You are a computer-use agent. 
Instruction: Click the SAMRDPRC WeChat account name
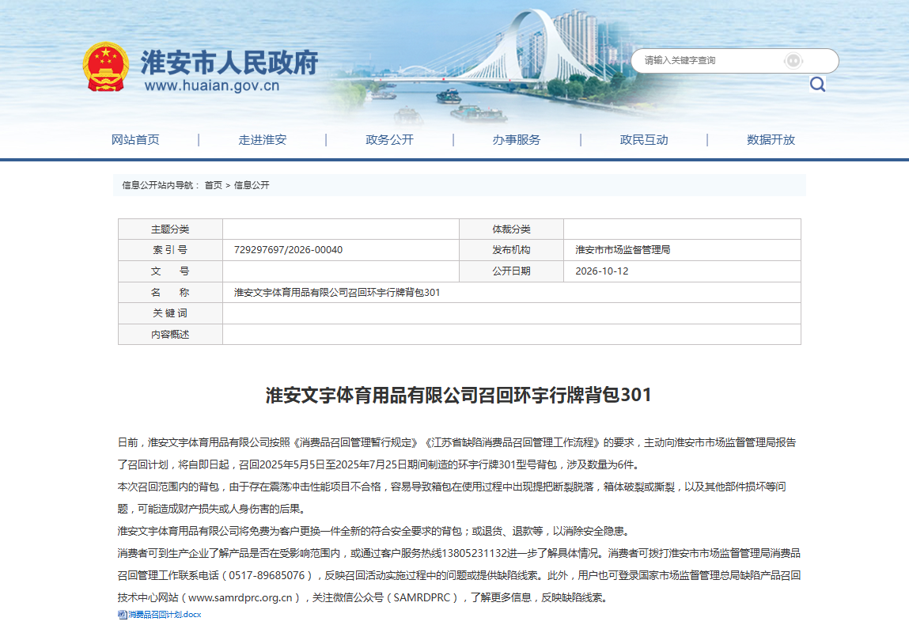pyautogui.click(x=422, y=597)
